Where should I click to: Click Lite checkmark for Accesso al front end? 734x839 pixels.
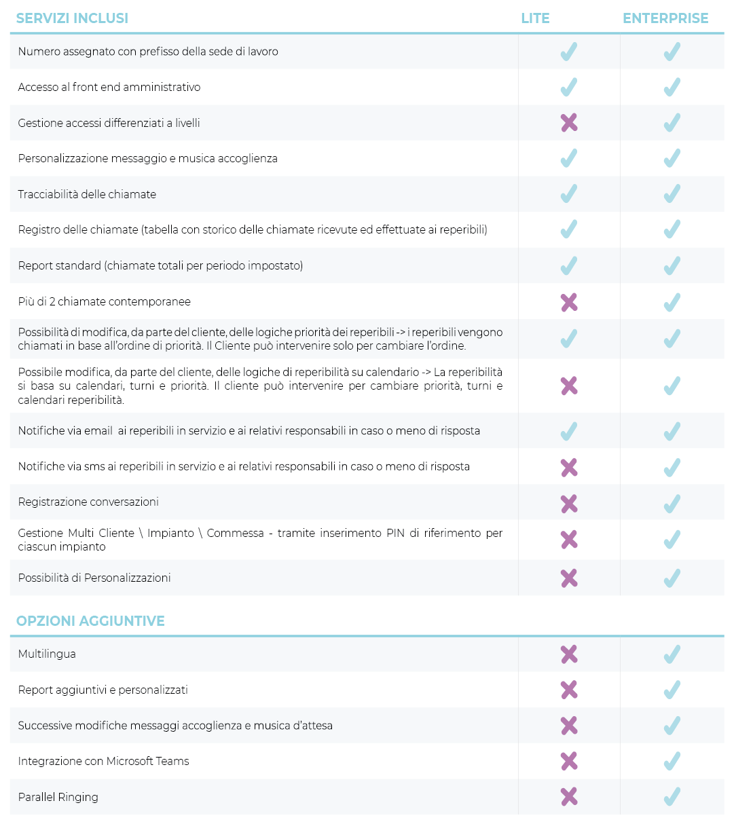pyautogui.click(x=569, y=87)
